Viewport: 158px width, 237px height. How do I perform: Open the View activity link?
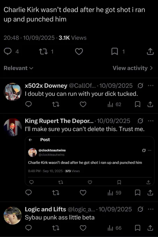pyautogui.click(x=133, y=68)
